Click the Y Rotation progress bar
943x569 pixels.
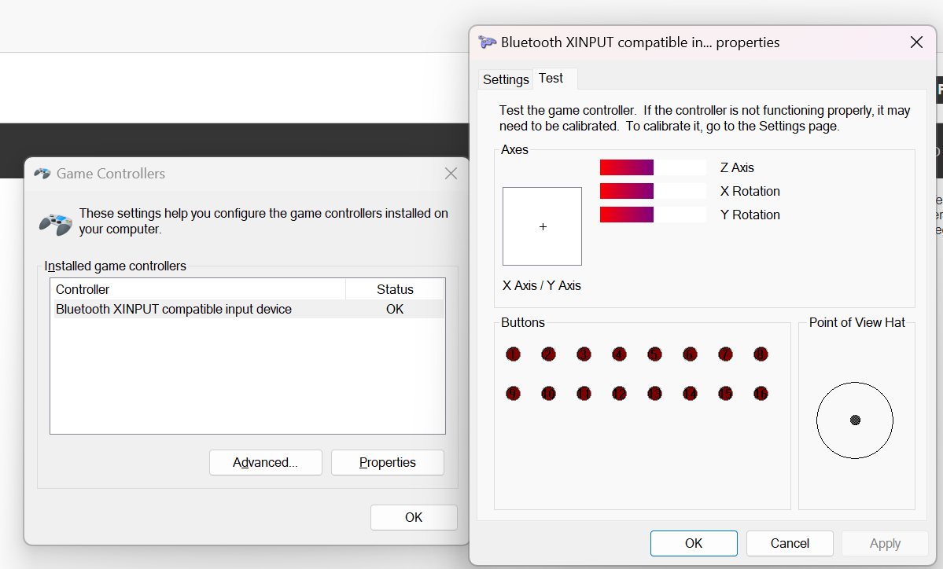[653, 215]
